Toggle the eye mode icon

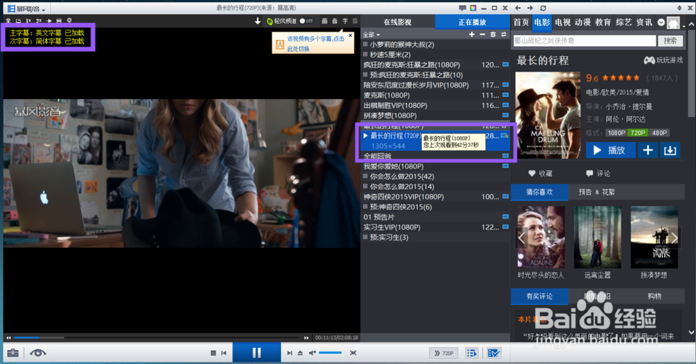[38, 353]
